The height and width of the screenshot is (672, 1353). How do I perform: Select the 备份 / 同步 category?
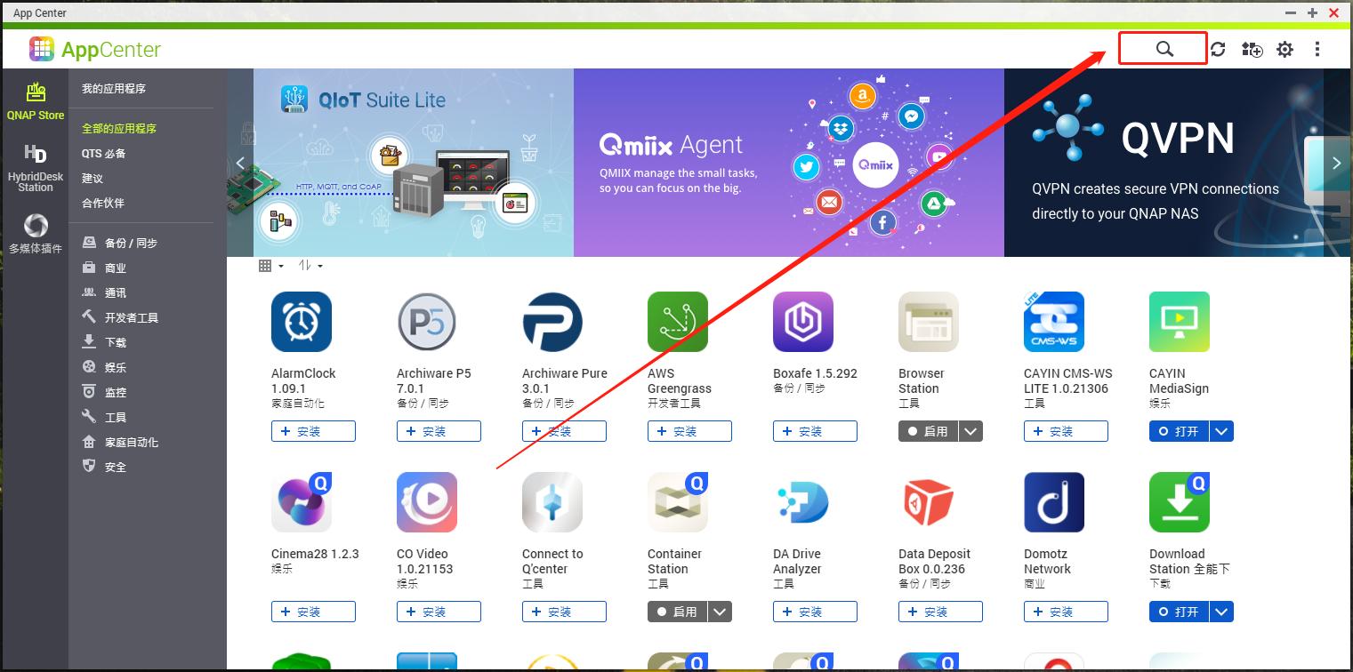(x=131, y=243)
